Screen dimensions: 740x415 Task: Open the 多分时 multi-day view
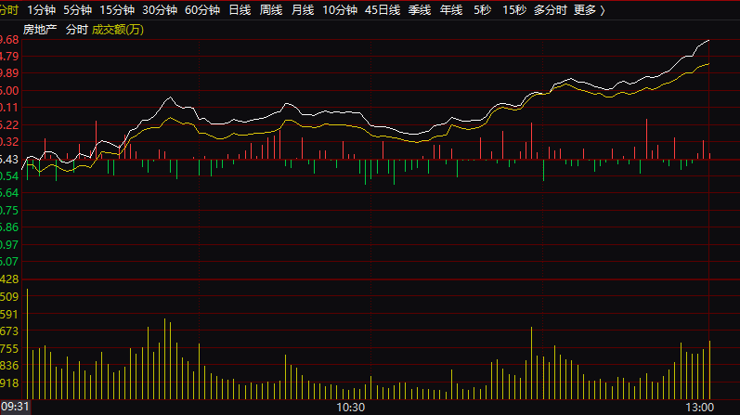[551, 10]
